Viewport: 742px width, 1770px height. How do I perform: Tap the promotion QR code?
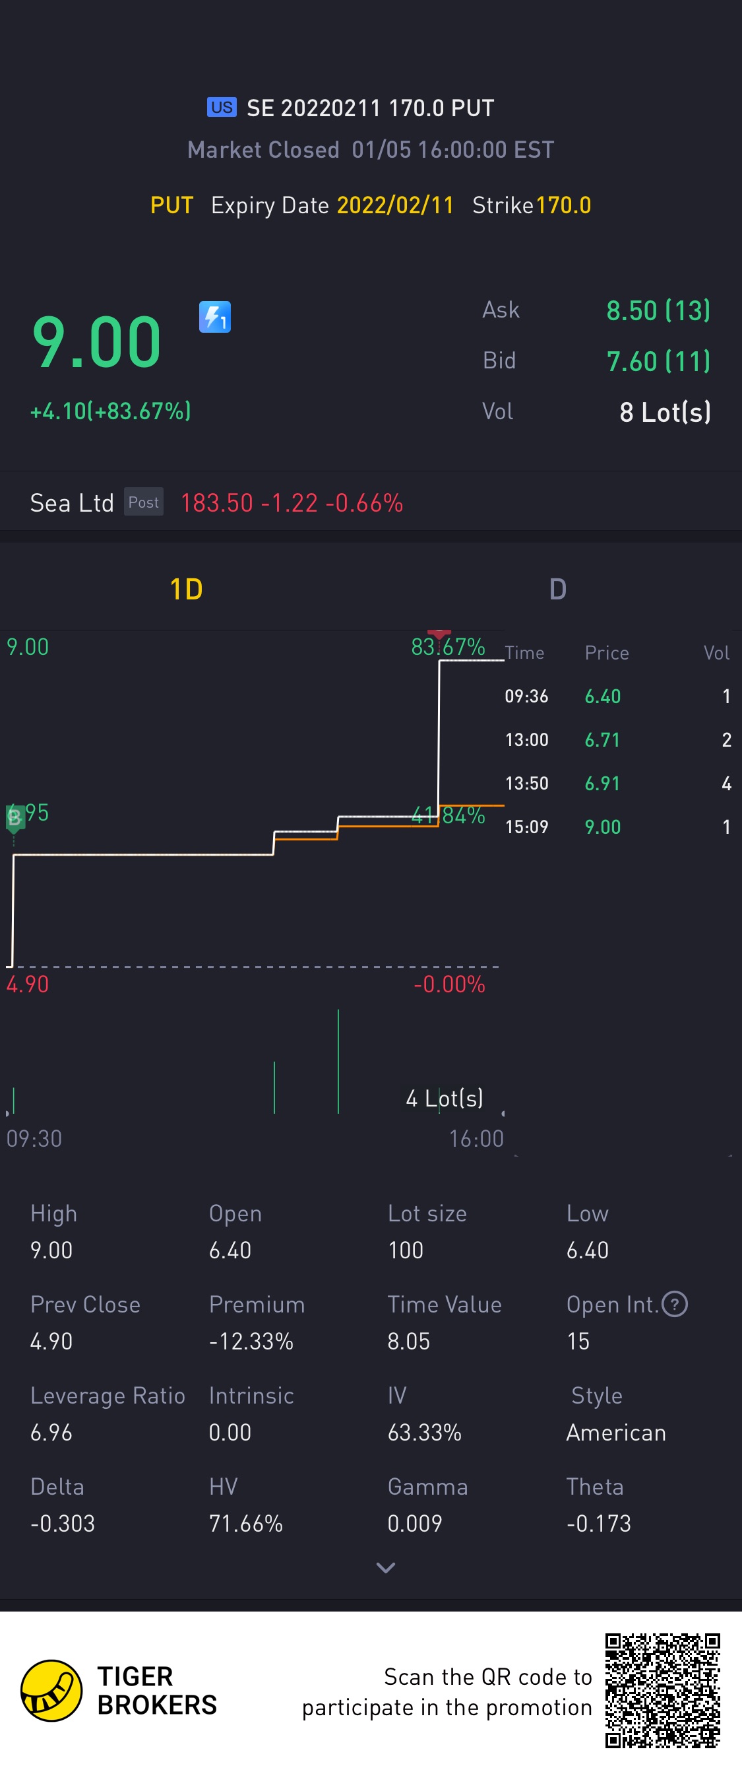[662, 1690]
